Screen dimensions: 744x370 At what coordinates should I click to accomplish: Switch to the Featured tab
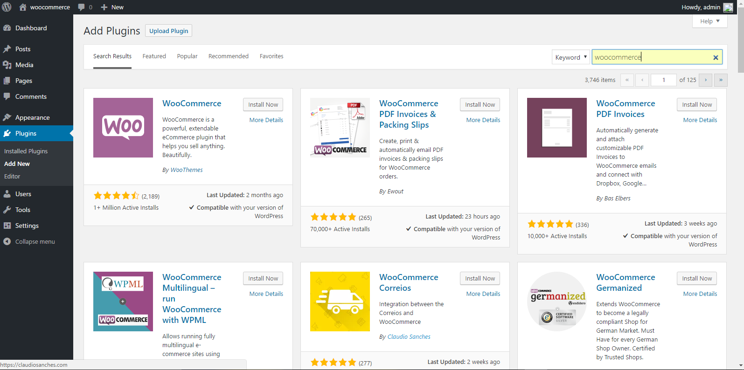point(154,56)
